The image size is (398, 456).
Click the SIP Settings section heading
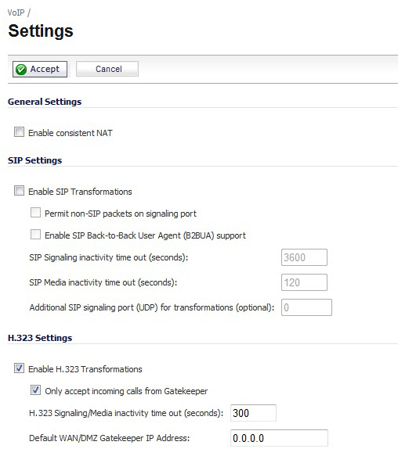pos(35,160)
